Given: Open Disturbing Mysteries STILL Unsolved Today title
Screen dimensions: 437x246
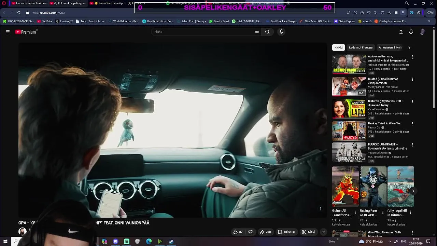Looking at the screenshot, I should pos(385,103).
